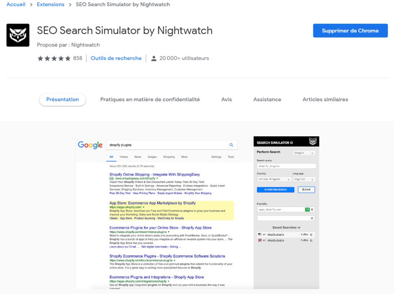Click the Nightwatch owl extension logo
Viewport: 394px width, 294px height.
18,35
